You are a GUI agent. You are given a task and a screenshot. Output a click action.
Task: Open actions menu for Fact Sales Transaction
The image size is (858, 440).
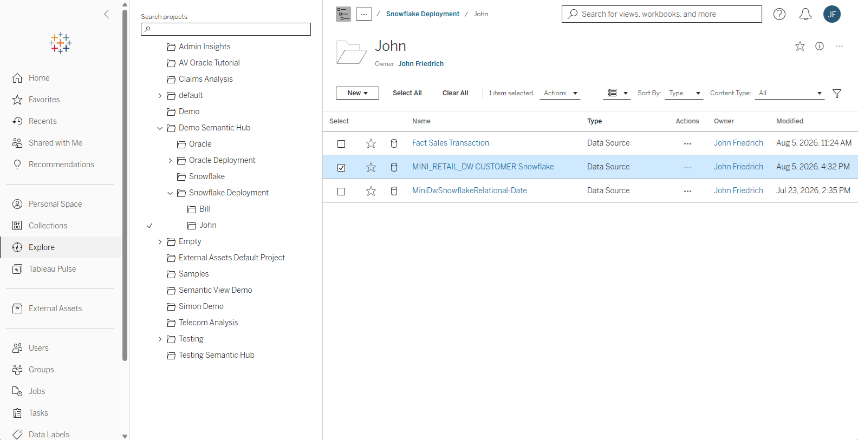pos(687,143)
